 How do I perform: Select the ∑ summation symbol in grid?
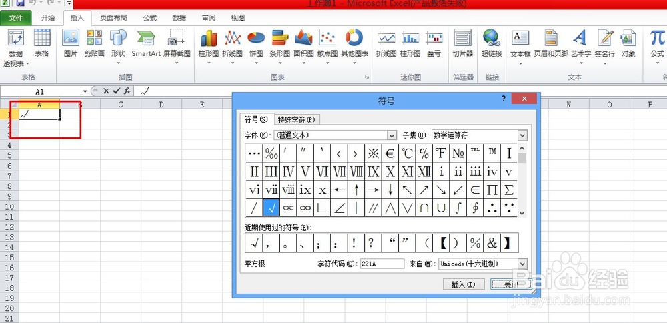(x=509, y=190)
